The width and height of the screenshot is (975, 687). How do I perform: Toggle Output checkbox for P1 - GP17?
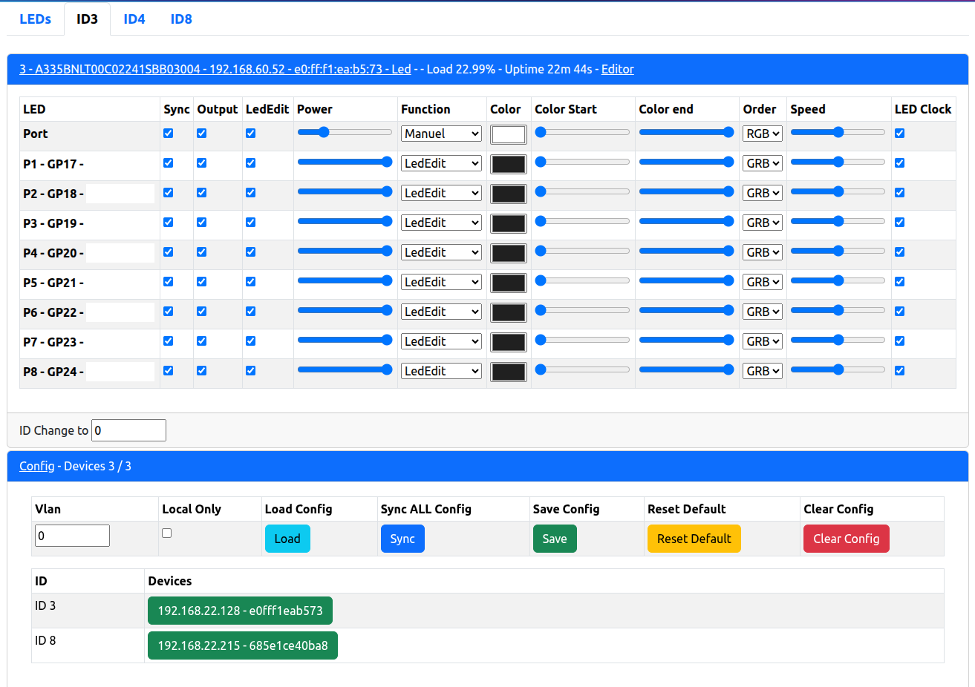(201, 163)
